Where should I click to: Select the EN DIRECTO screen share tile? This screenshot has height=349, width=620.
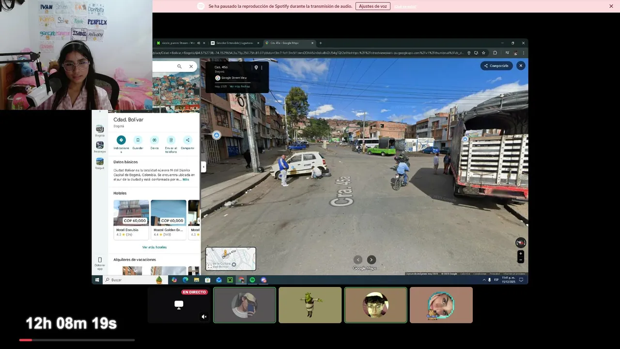(179, 305)
